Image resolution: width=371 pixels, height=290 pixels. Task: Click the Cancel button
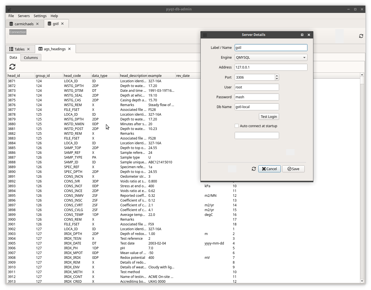[x=270, y=169]
